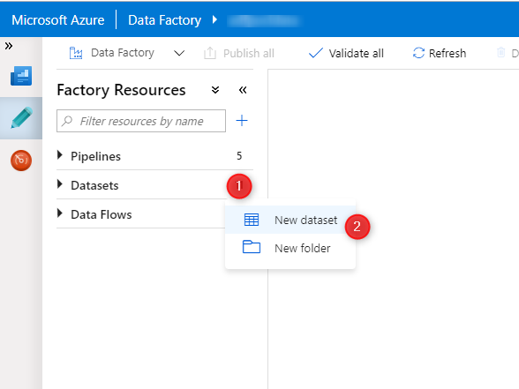Expand the Pipelines tree arrow
The height and width of the screenshot is (389, 519).
(60, 155)
